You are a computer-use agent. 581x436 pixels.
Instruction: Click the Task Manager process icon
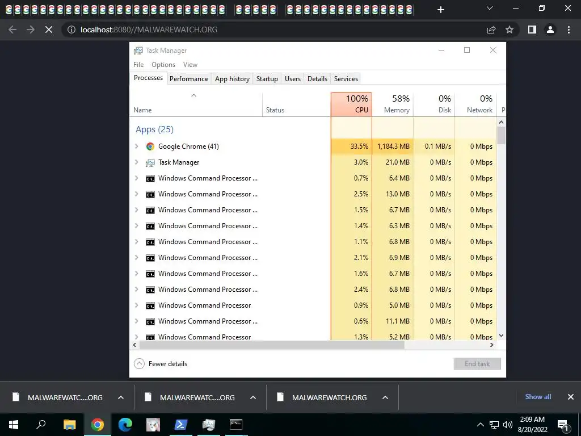click(x=150, y=162)
